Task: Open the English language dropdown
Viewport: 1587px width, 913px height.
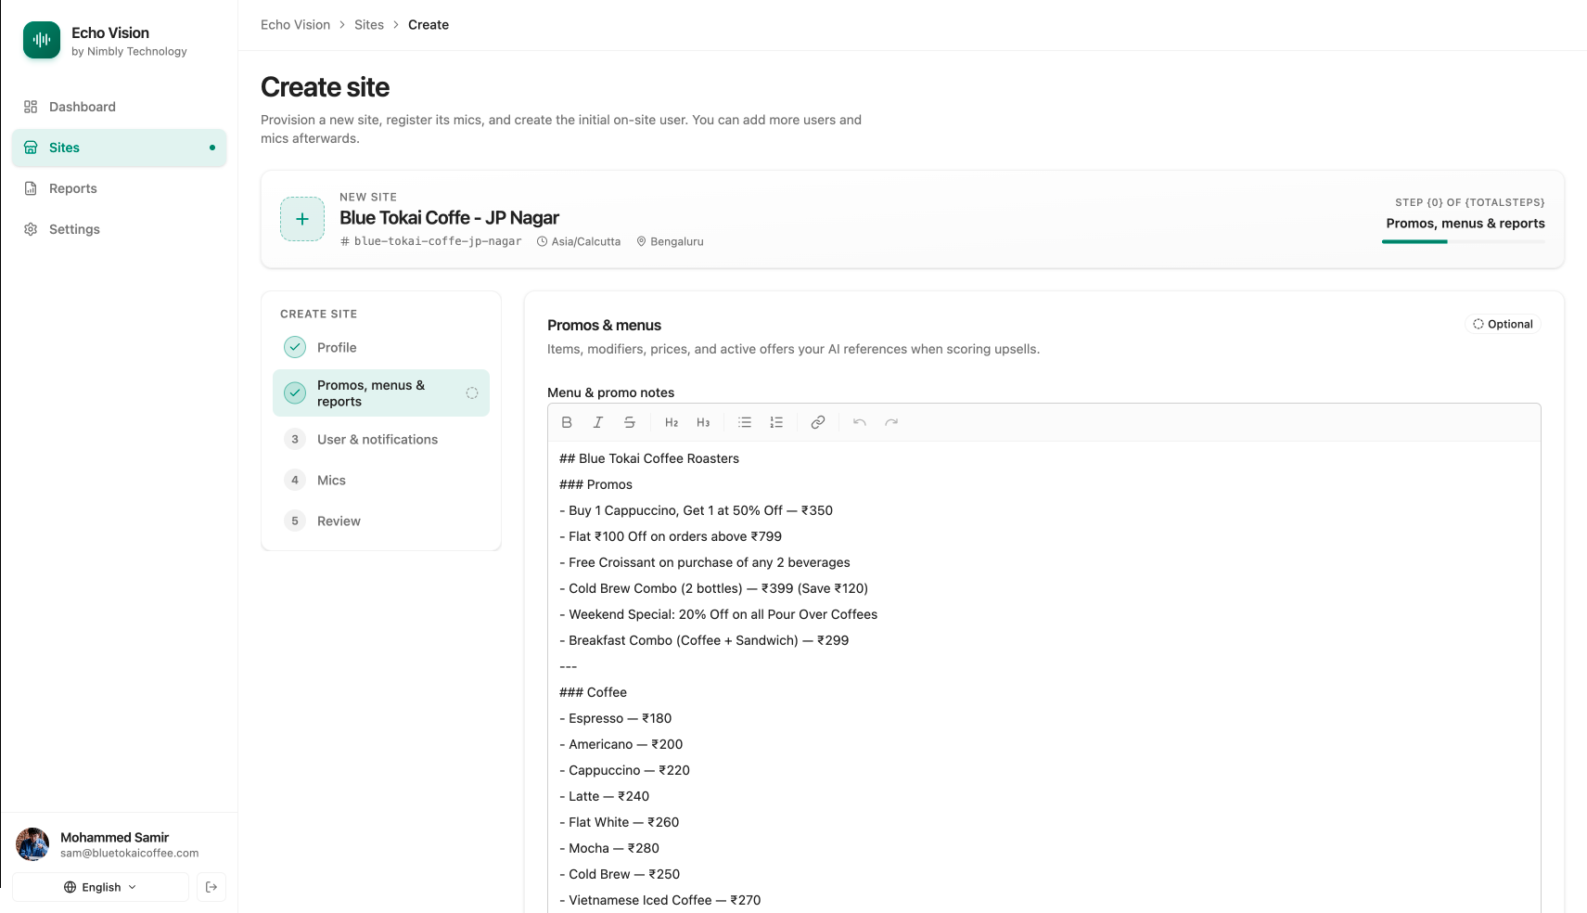Action: coord(100,887)
